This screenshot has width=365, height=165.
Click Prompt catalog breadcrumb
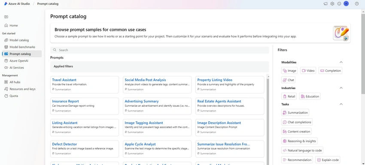click(48, 4)
